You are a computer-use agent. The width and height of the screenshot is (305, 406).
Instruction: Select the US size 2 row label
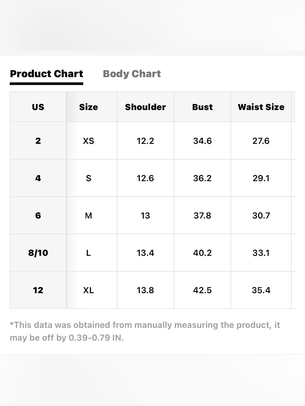point(38,141)
